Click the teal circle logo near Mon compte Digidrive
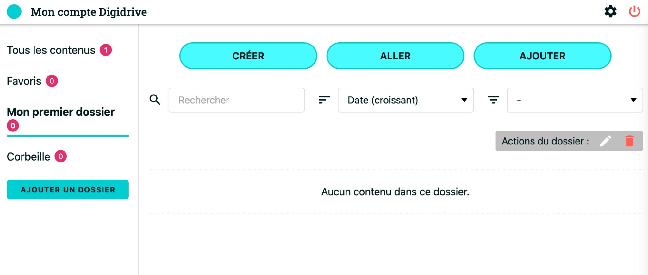This screenshot has height=275, width=648. 14,12
